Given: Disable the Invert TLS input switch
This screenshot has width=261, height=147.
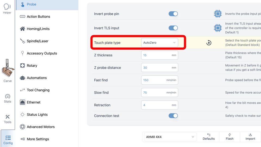Looking at the screenshot, I should pos(173,28).
